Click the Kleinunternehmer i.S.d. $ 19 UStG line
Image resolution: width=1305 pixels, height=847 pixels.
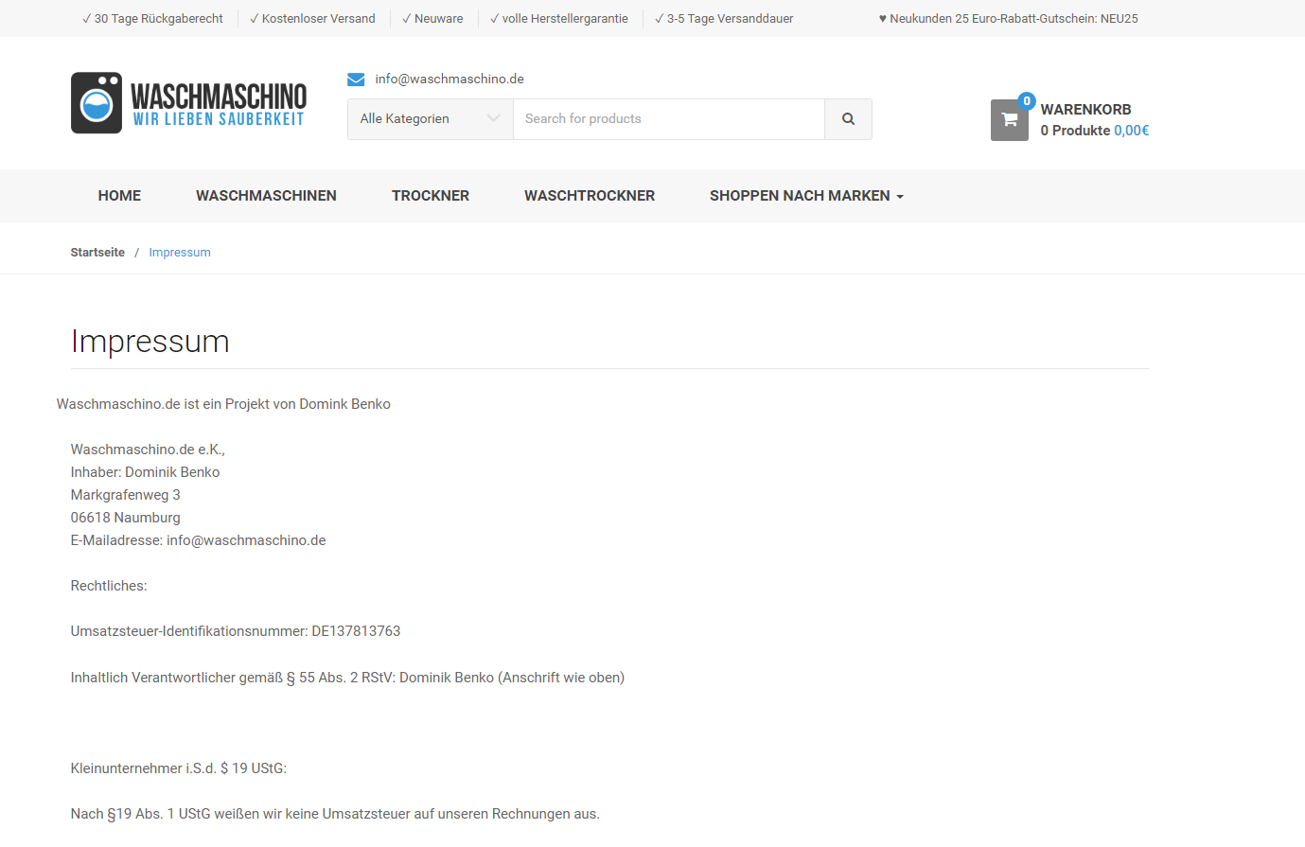click(x=179, y=768)
